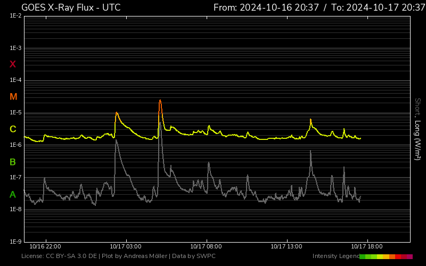Select the 10/17 13:00 time axis label
Image resolution: width=426 pixels, height=266 pixels.
[286, 246]
